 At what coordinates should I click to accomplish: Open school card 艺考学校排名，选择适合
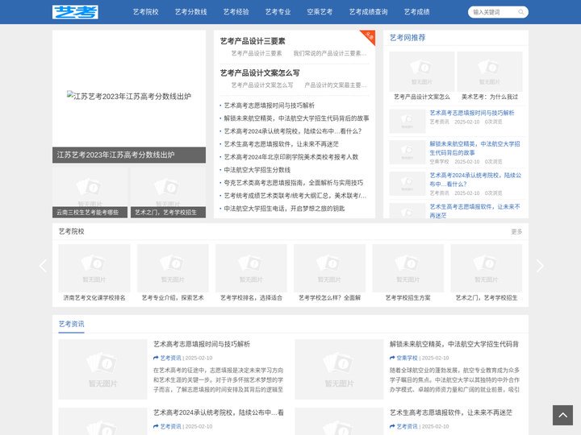tap(251, 273)
